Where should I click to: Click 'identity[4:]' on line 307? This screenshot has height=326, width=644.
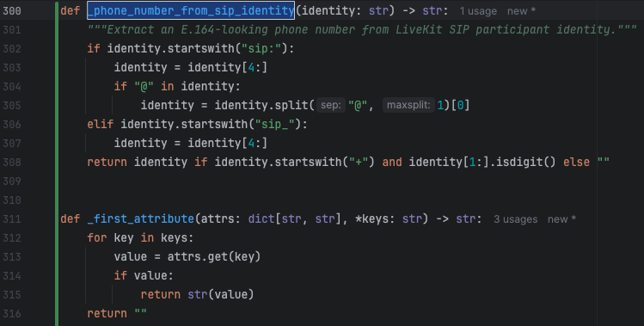point(228,143)
